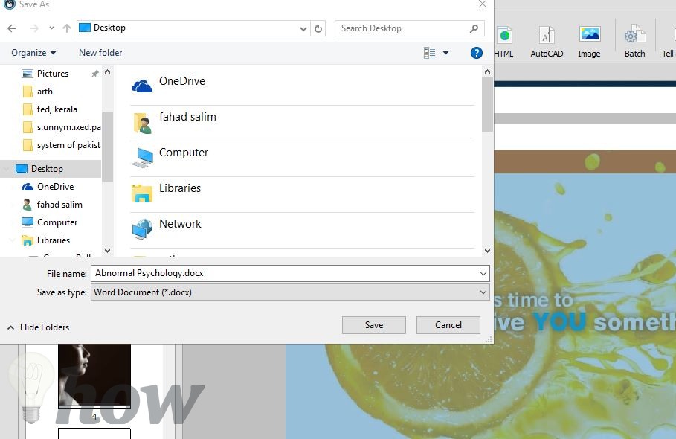Click the Pictures pin icon
Viewport: 676px width, 439px height.
(x=95, y=74)
